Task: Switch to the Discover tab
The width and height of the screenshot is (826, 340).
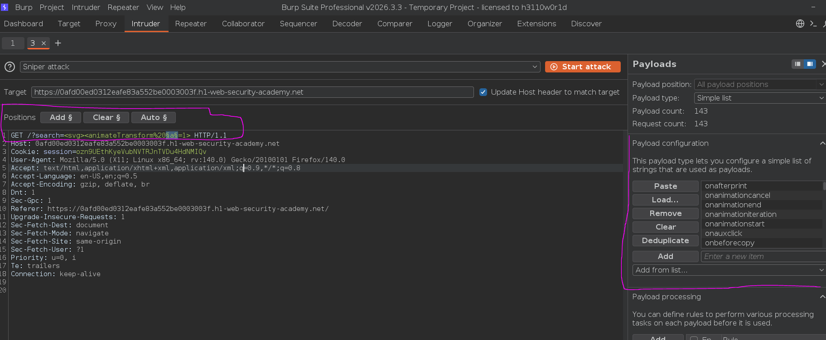Action: 586,24
